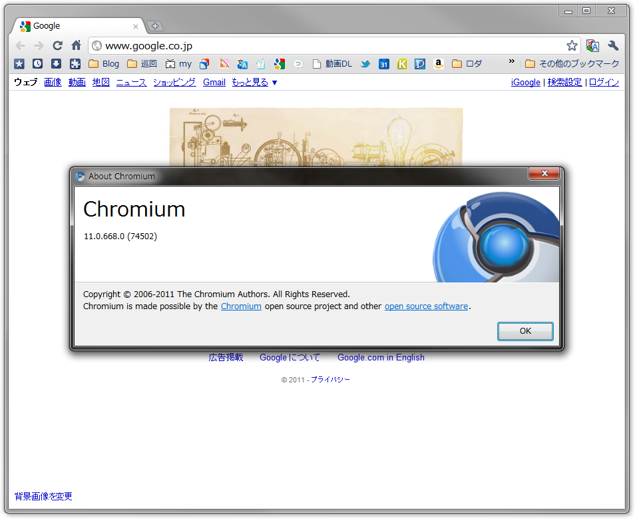Open the bookmark icon left of Google-logo bookmark
The image size is (635, 519).
[x=261, y=64]
